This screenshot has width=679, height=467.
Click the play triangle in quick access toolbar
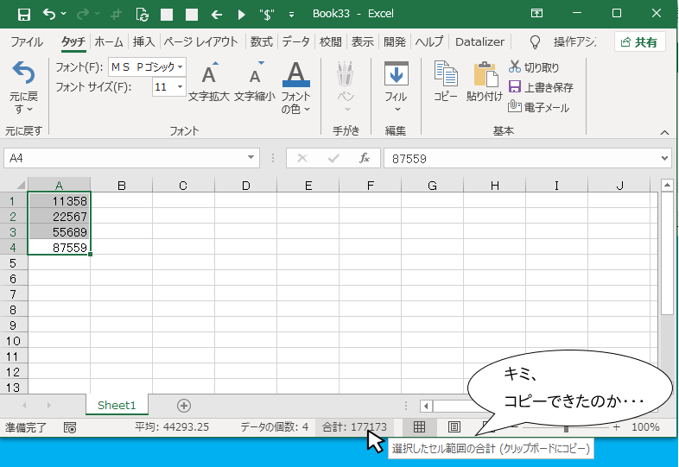click(242, 15)
